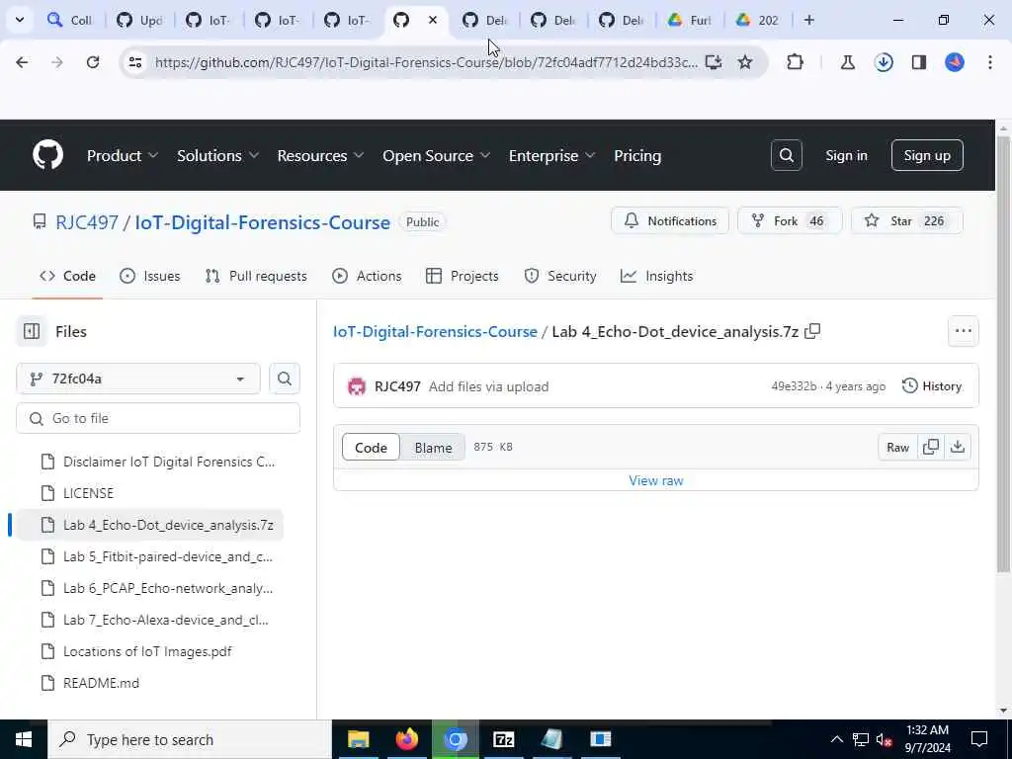The width and height of the screenshot is (1012, 759).
Task: Launch Firefox from taskbar
Action: pyautogui.click(x=406, y=739)
